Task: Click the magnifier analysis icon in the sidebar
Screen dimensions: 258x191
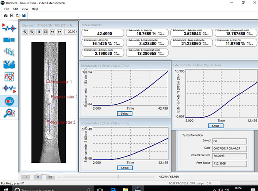Action: point(9,112)
